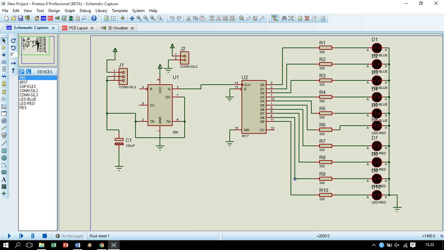Viewport: 444px width, 250px height.
Task: Choose the Buses Mode tool
Action: tap(4, 76)
